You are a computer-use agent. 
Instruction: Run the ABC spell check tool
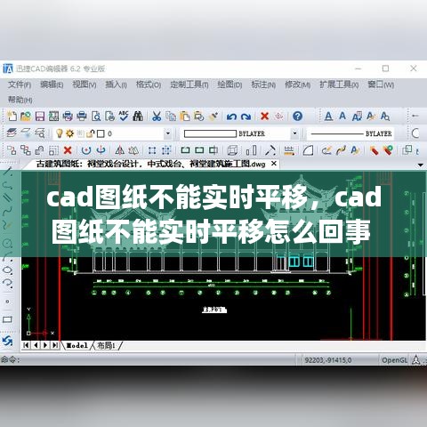point(124,116)
